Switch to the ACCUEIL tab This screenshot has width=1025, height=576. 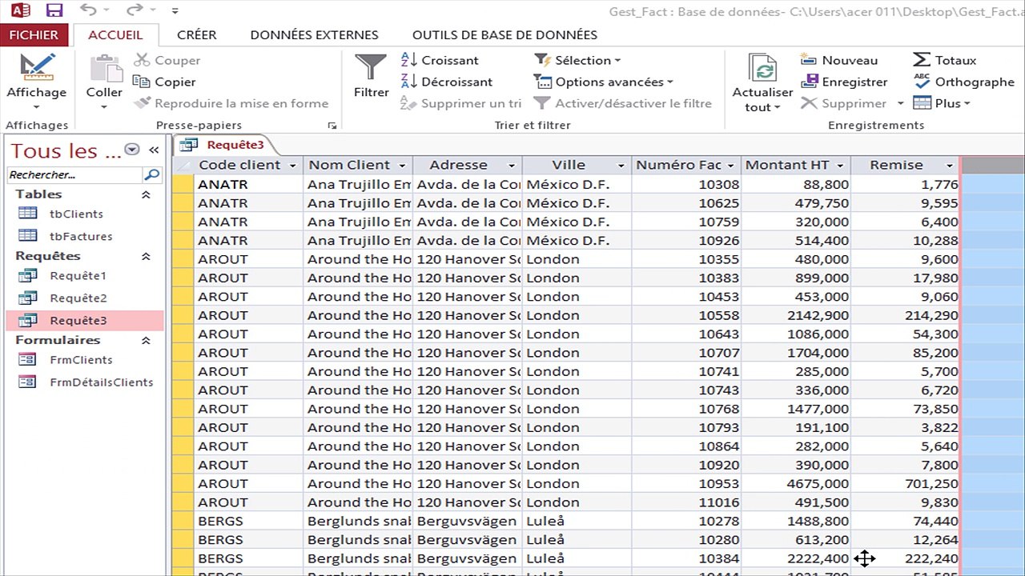(115, 34)
